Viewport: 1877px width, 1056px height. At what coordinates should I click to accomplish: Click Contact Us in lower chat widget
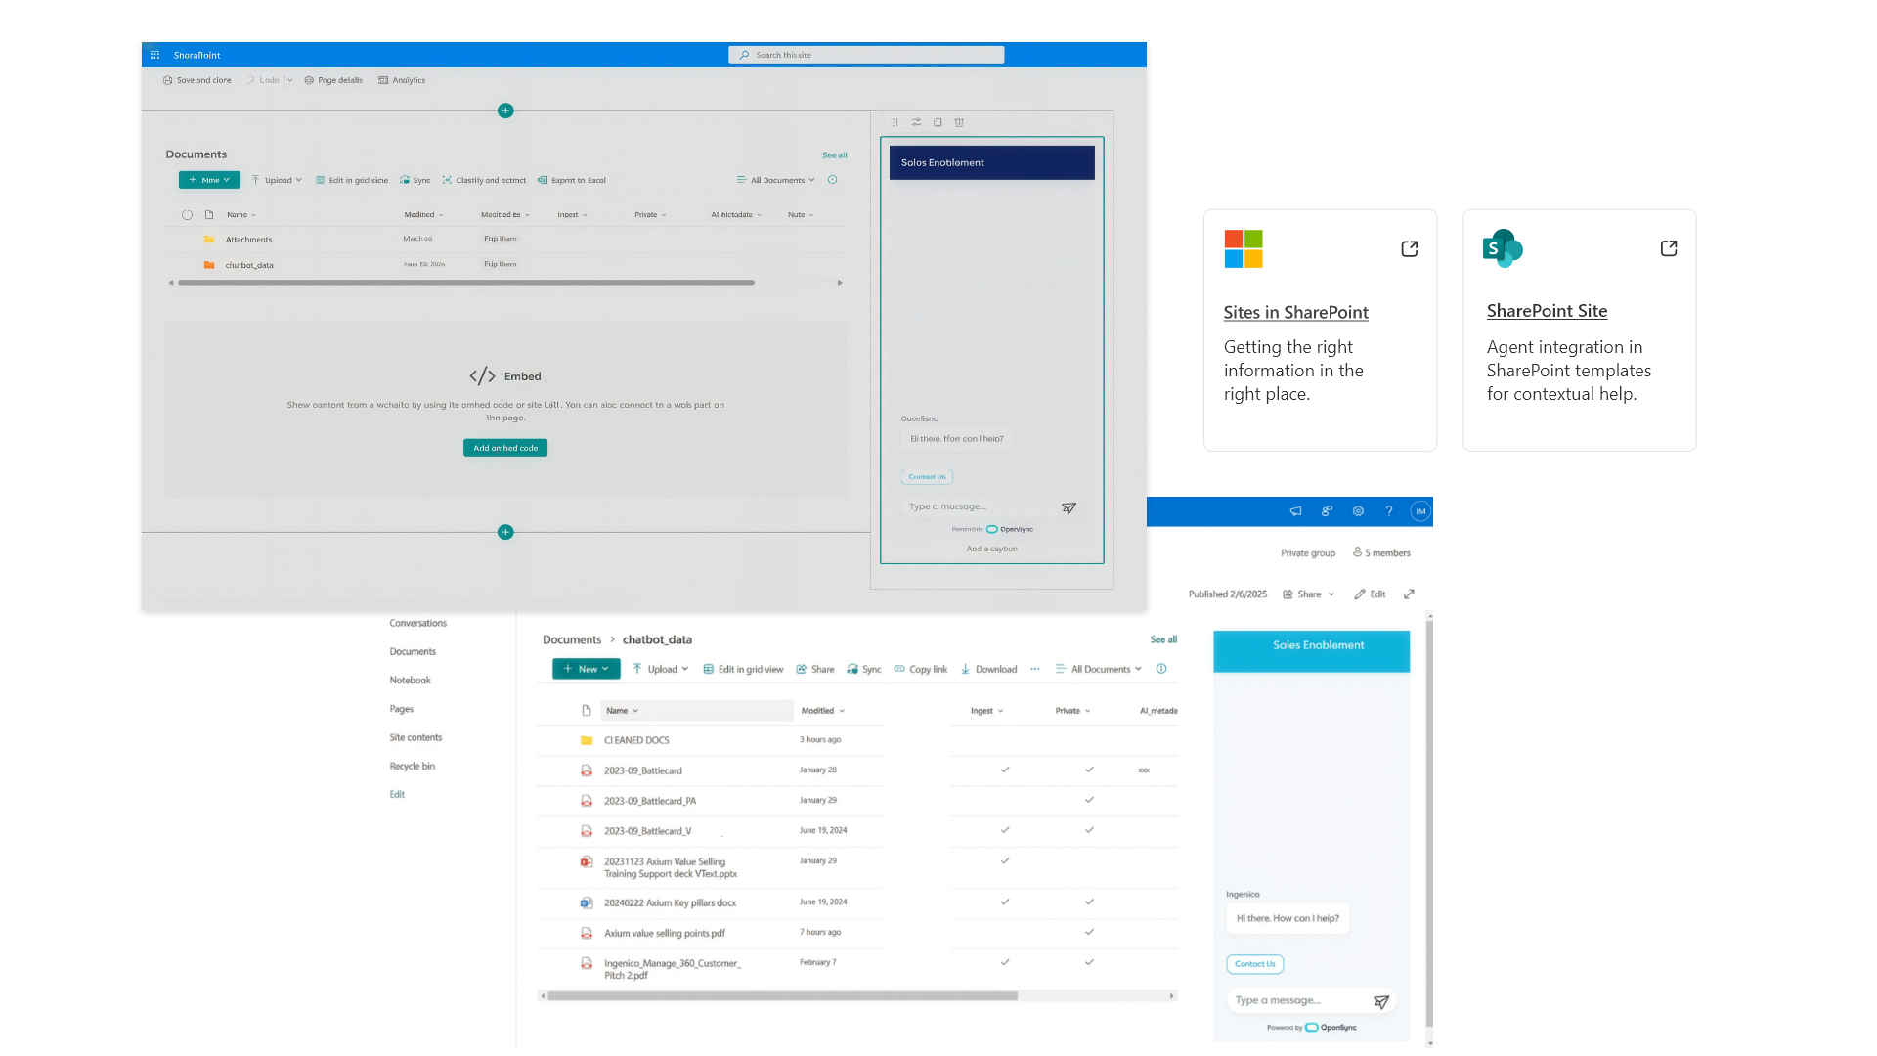[x=1254, y=964]
